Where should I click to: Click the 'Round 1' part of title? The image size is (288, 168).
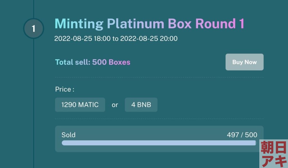click(x=220, y=24)
